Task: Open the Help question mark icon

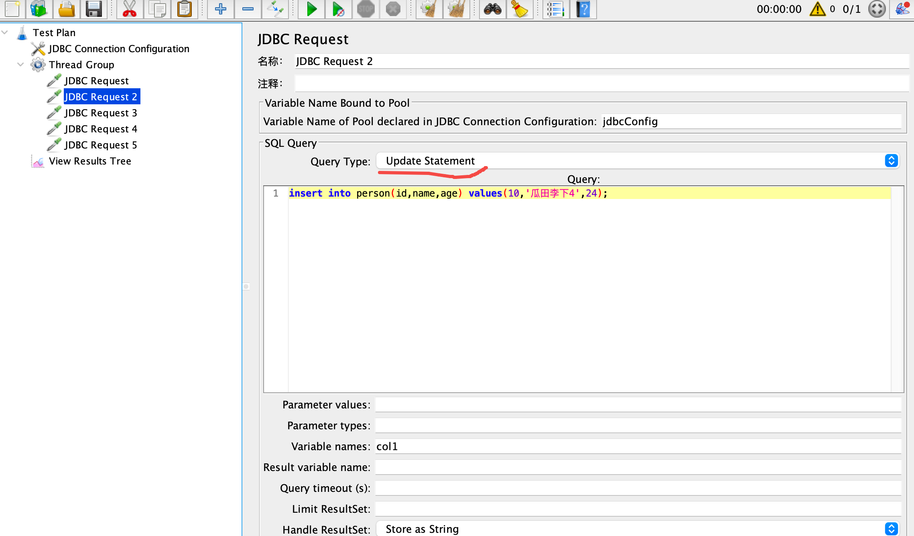Action: [583, 9]
